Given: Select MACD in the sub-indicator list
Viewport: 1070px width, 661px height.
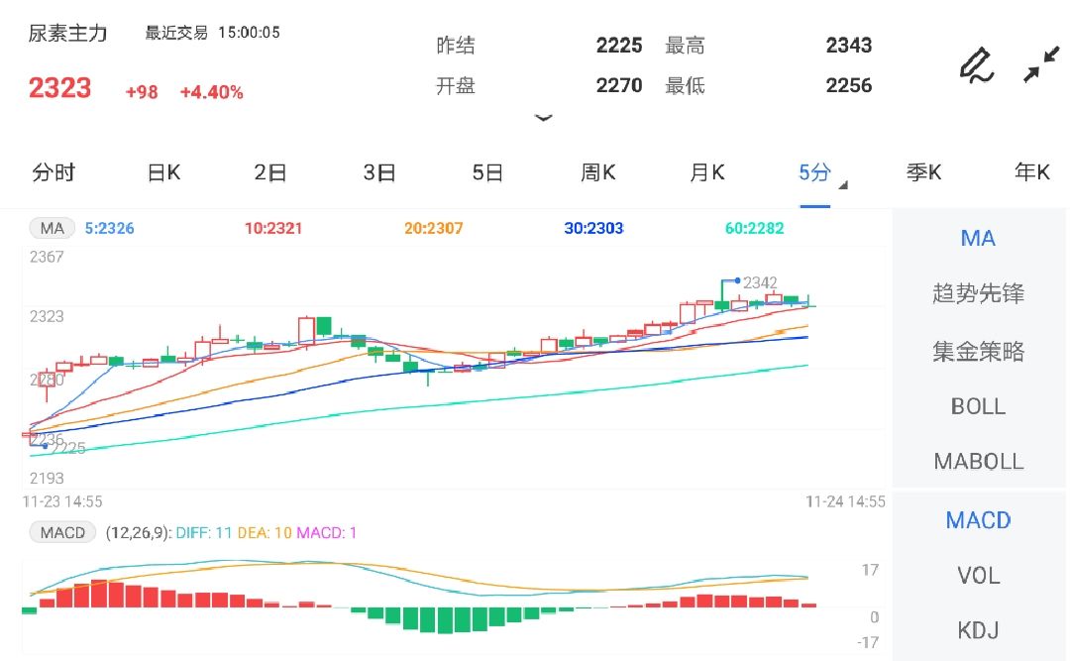Looking at the screenshot, I should (x=978, y=520).
